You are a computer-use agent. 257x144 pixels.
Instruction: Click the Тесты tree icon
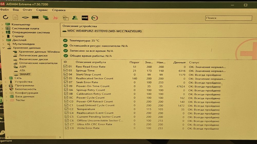tap(12, 100)
